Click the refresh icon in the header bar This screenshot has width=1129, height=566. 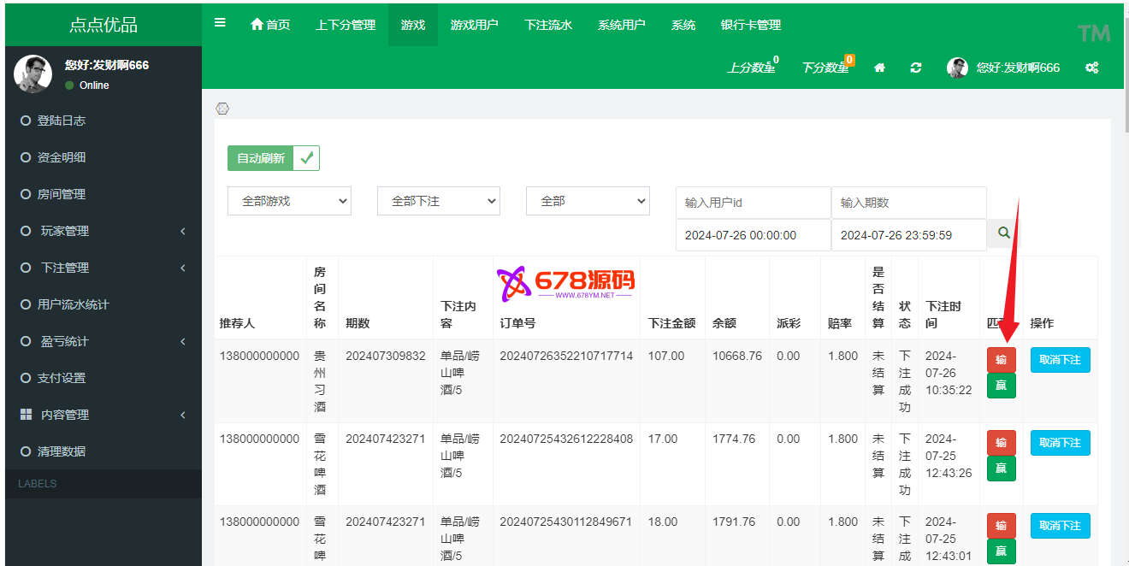pos(916,68)
